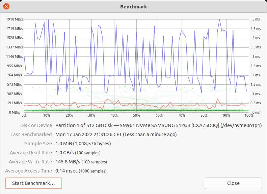Image resolution: width=267 pixels, height=194 pixels.
Task: Click the 0 ms axis label
Action: coord(256,112)
